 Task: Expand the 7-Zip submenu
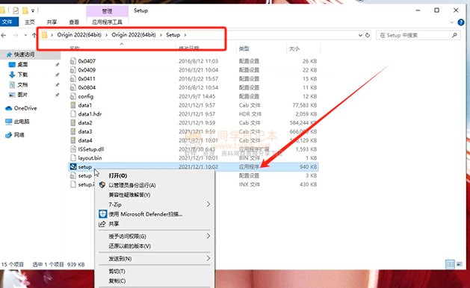(x=155, y=204)
